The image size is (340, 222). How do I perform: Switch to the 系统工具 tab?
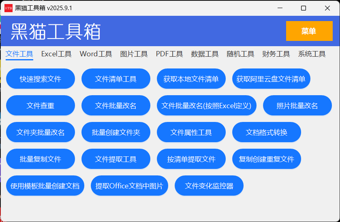tap(312, 54)
